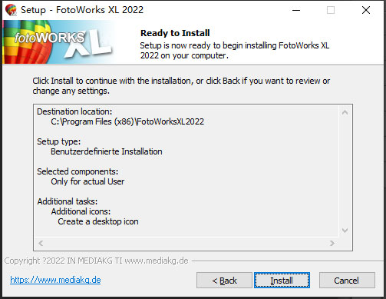386x299 pixels.
Task: Cancel the FotoWorks XL setup
Action: [x=347, y=281]
